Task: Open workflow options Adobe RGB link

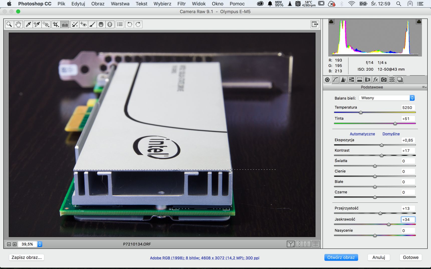Action: pos(204,258)
